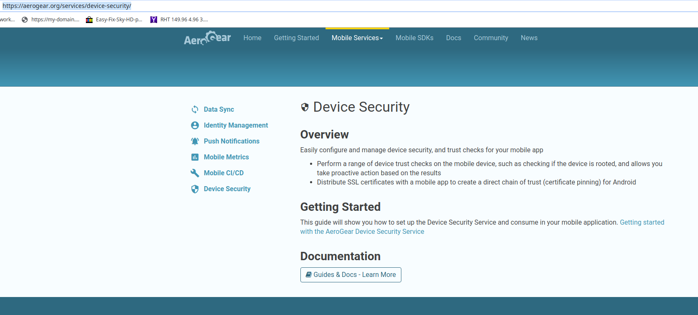
Task: Open the Mobile CI/CD sidebar link
Action: (224, 173)
